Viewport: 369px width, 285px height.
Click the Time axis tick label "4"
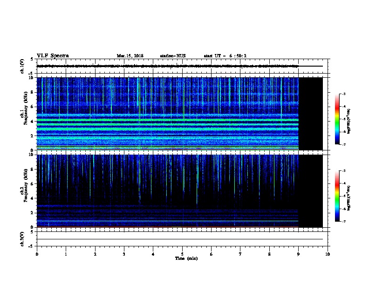pos(153,254)
